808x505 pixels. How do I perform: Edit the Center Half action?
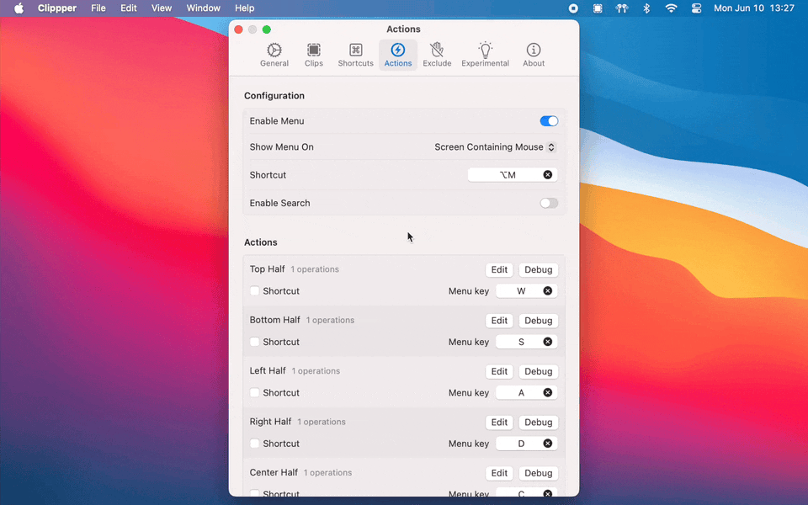(x=499, y=473)
